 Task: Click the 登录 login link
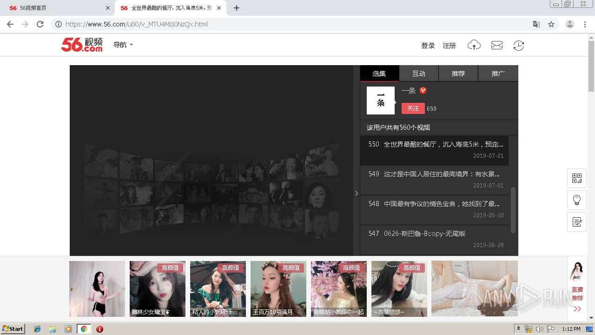tap(428, 46)
